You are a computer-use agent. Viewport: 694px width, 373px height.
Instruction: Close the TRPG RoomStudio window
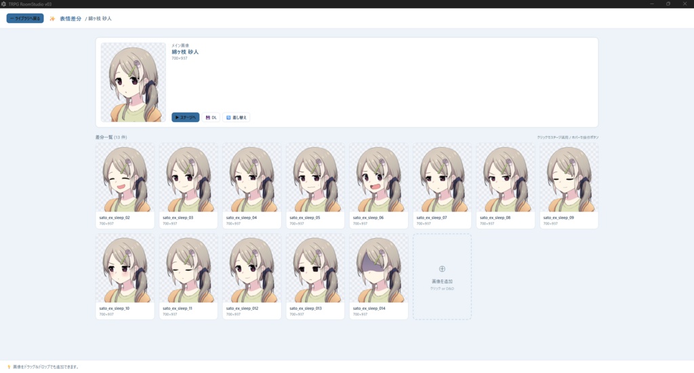pyautogui.click(x=685, y=4)
